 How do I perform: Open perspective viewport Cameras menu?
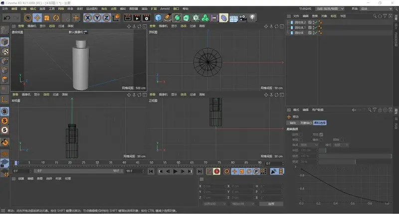pos(31,26)
